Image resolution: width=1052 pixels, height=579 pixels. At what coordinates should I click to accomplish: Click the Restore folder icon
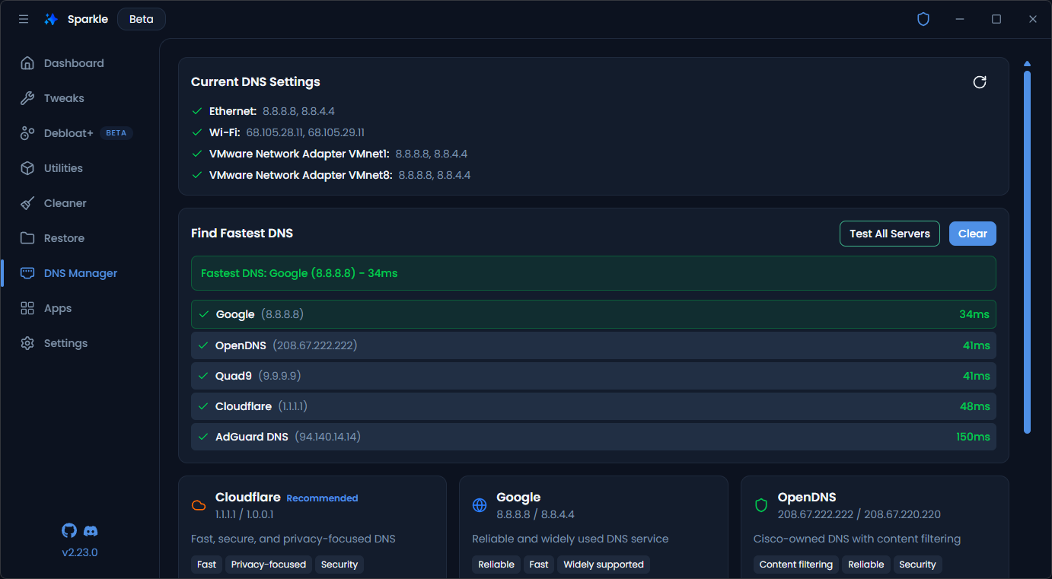(x=27, y=238)
